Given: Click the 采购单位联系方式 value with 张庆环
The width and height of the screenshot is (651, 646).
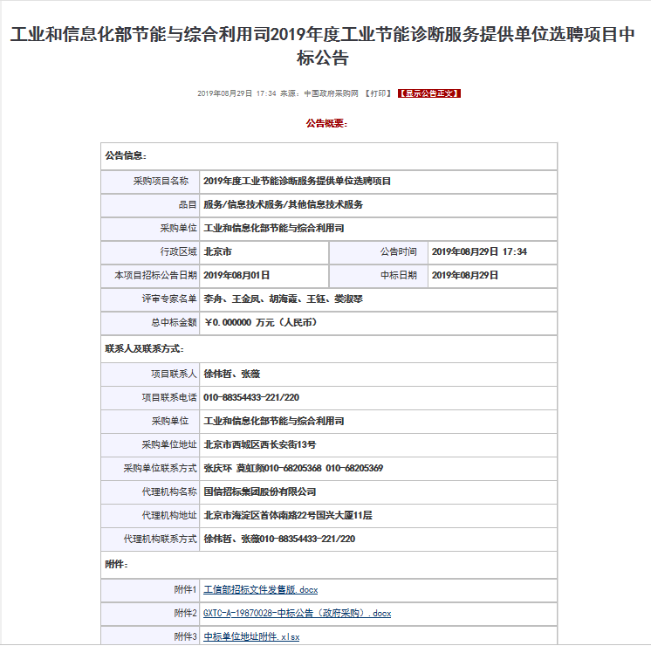Looking at the screenshot, I should pyautogui.click(x=293, y=469).
